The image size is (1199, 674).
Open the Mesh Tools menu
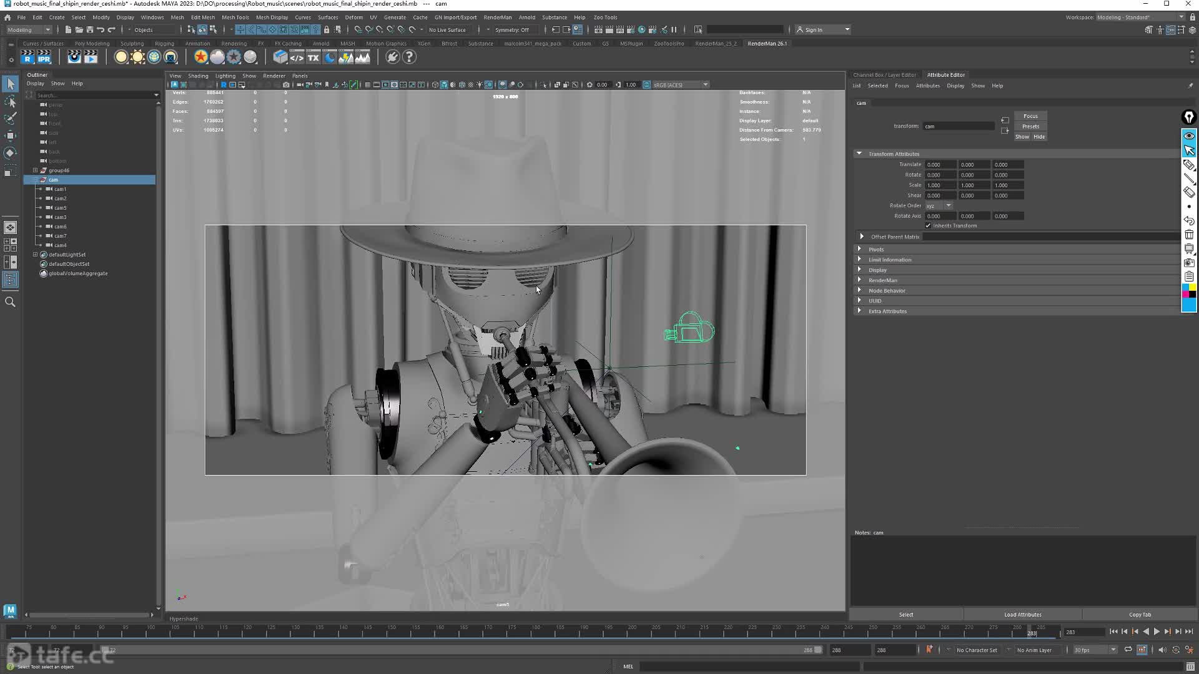(235, 17)
